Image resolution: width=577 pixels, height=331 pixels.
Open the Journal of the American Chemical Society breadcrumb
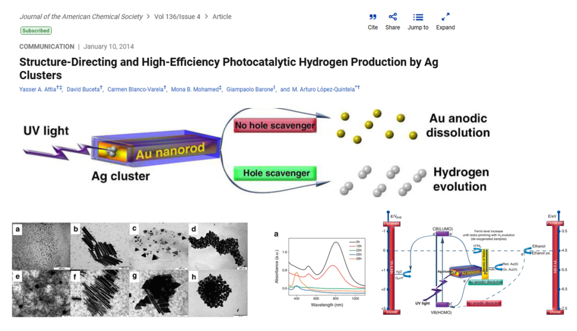[81, 17]
